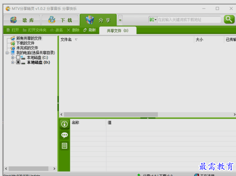Click the 名称 column header in details

88,123
